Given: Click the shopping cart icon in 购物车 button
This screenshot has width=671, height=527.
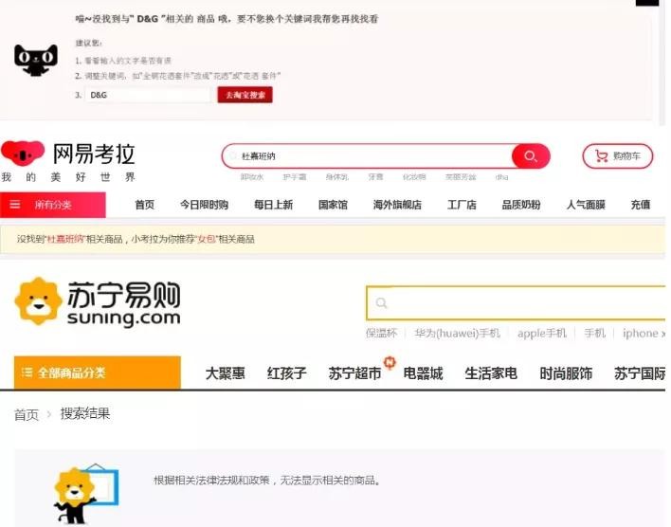Looking at the screenshot, I should [602, 156].
